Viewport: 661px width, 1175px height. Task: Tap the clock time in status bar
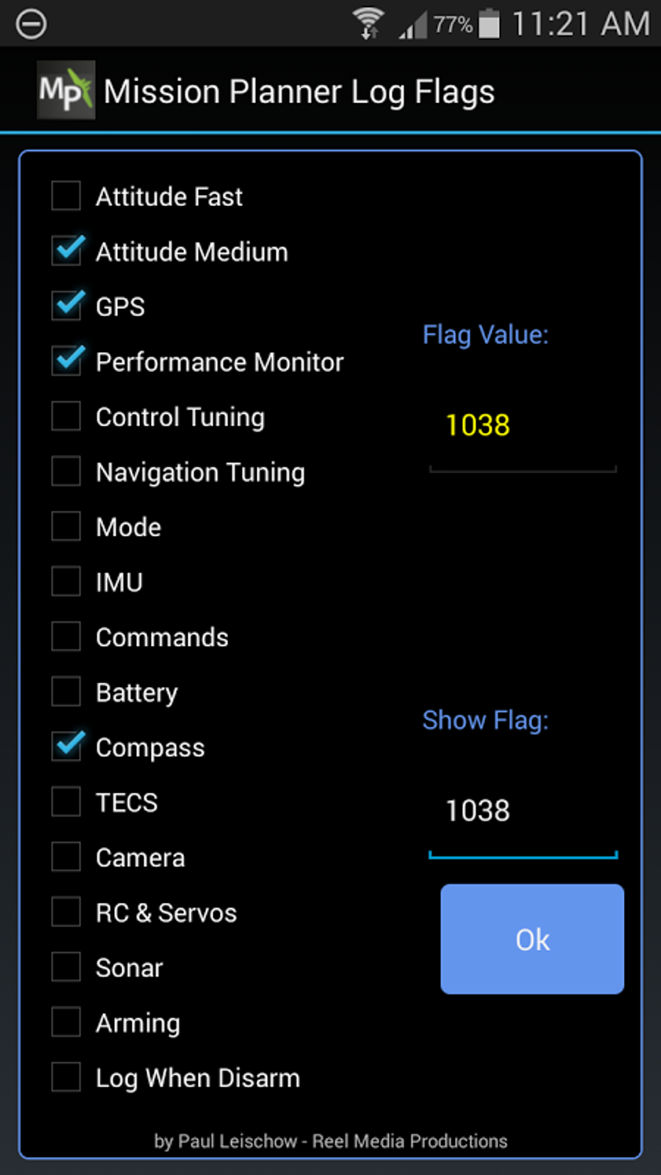pos(581,24)
